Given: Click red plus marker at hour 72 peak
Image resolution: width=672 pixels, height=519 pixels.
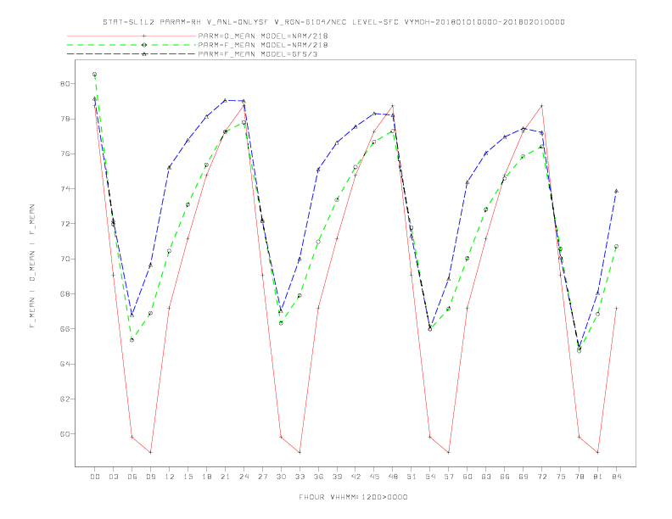Looking at the screenshot, I should click(x=541, y=106).
